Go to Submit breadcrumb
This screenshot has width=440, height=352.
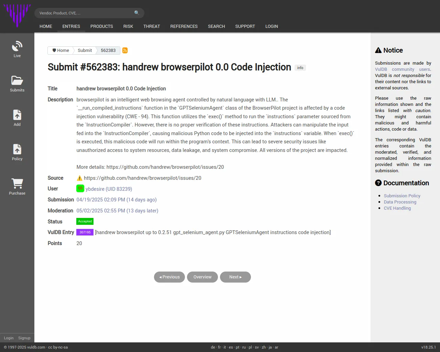pos(85,51)
